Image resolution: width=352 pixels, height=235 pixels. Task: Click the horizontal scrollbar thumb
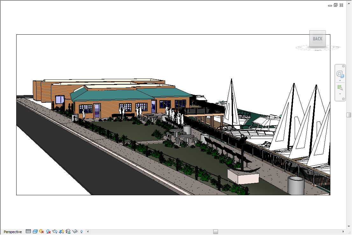[215, 232]
